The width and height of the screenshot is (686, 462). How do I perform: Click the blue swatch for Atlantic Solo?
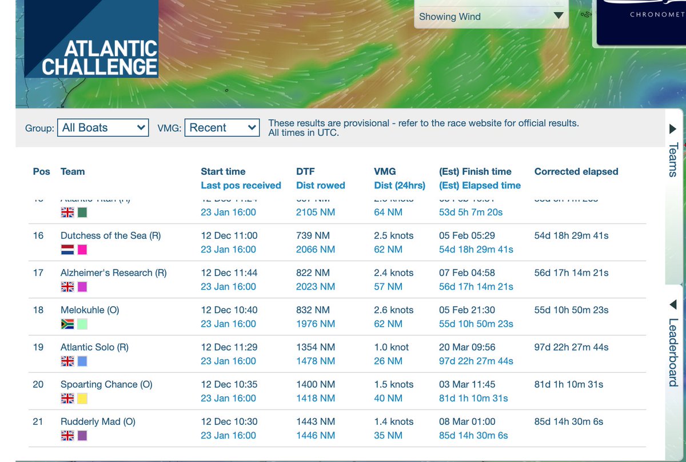click(82, 361)
